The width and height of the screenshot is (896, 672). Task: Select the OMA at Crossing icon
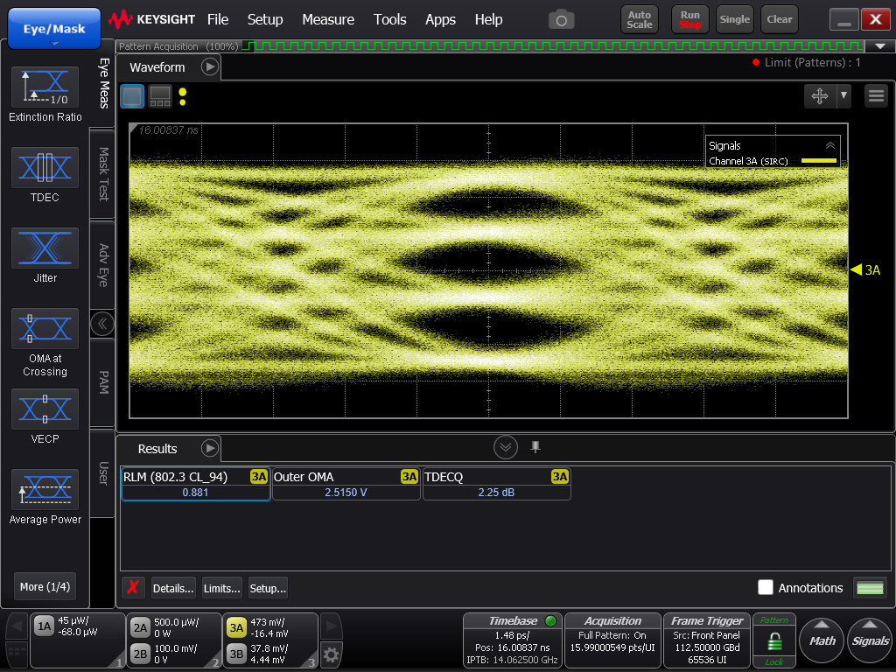45,328
